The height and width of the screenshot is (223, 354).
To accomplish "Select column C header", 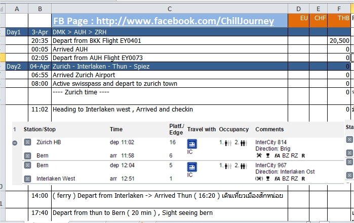I will (x=170, y=9).
